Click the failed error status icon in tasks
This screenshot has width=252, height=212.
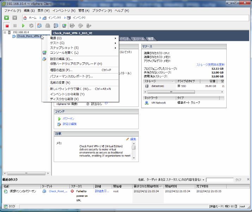72,191
